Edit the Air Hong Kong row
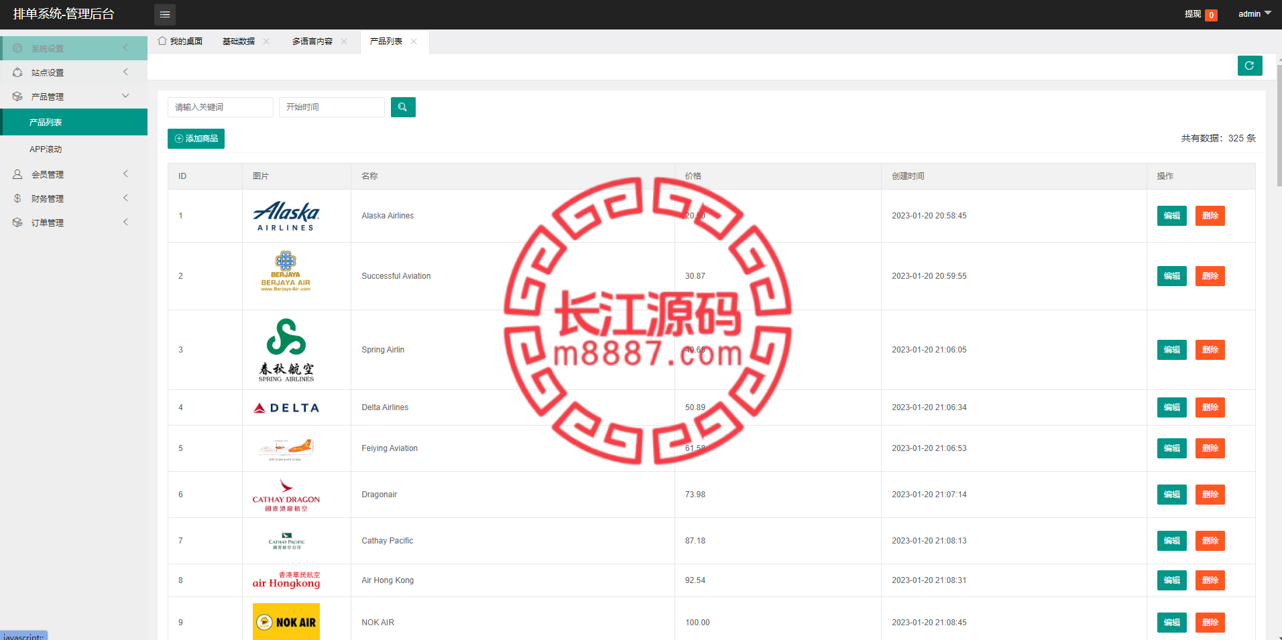 [x=1172, y=580]
